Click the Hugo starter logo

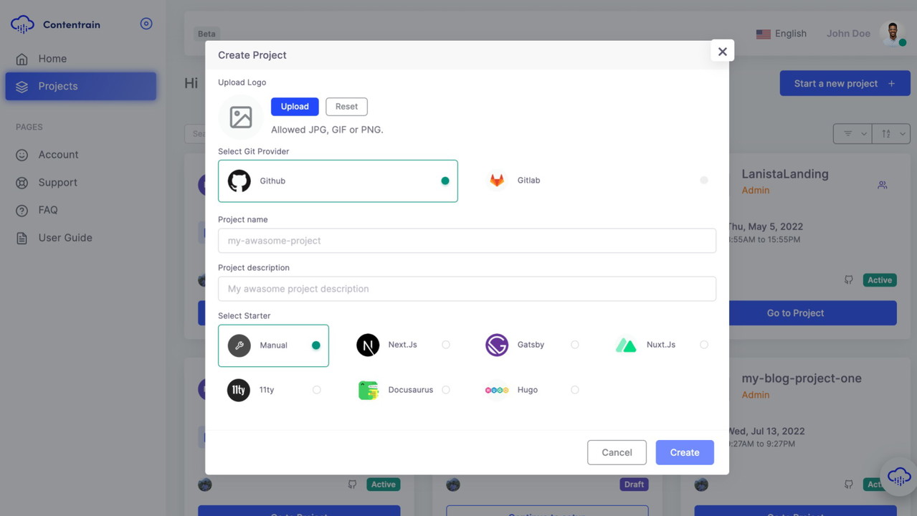[497, 390]
